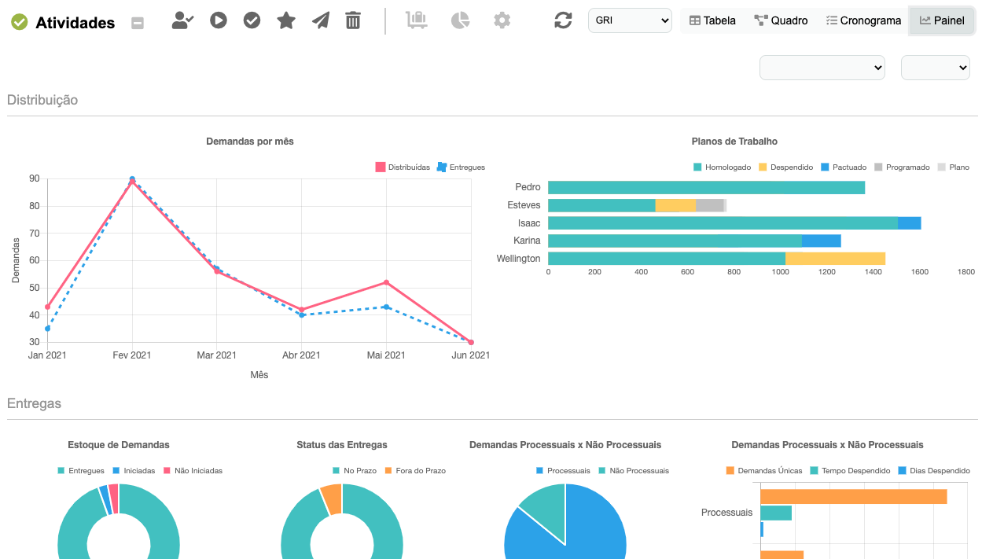The height and width of the screenshot is (559, 982).
Task: Toggle Demandas Únicas legend item
Action: [764, 471]
